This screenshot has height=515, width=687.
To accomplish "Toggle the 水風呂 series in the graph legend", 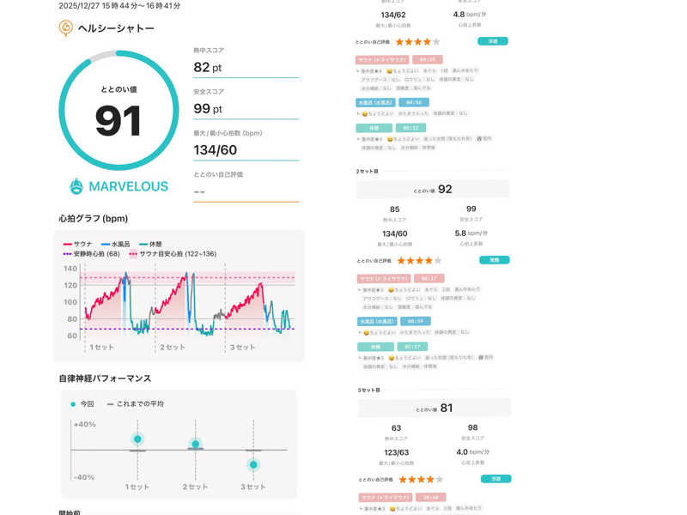I will (119, 244).
